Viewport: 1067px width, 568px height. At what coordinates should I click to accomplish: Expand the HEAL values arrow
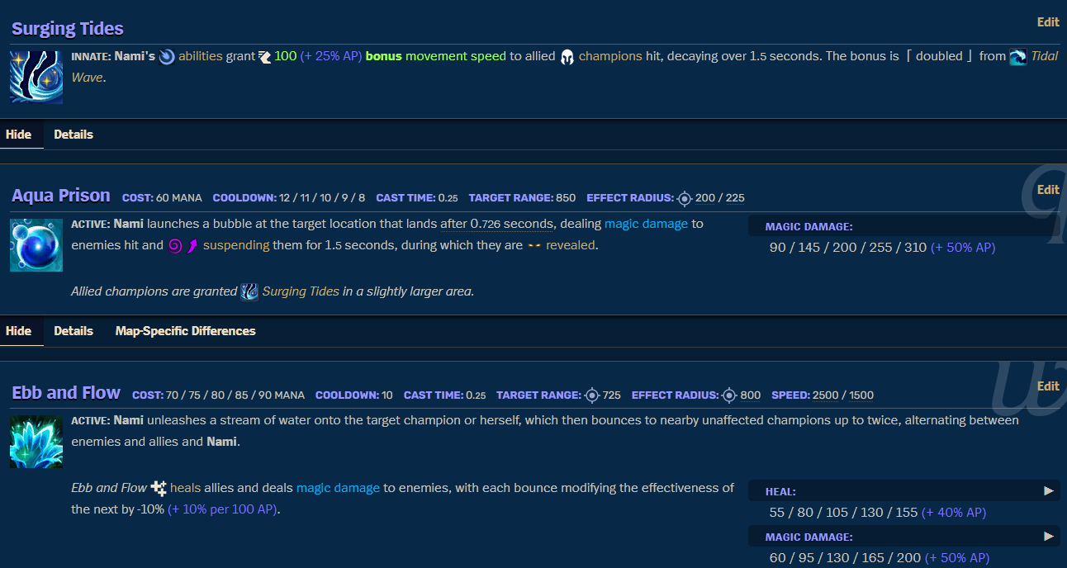[x=1049, y=491]
